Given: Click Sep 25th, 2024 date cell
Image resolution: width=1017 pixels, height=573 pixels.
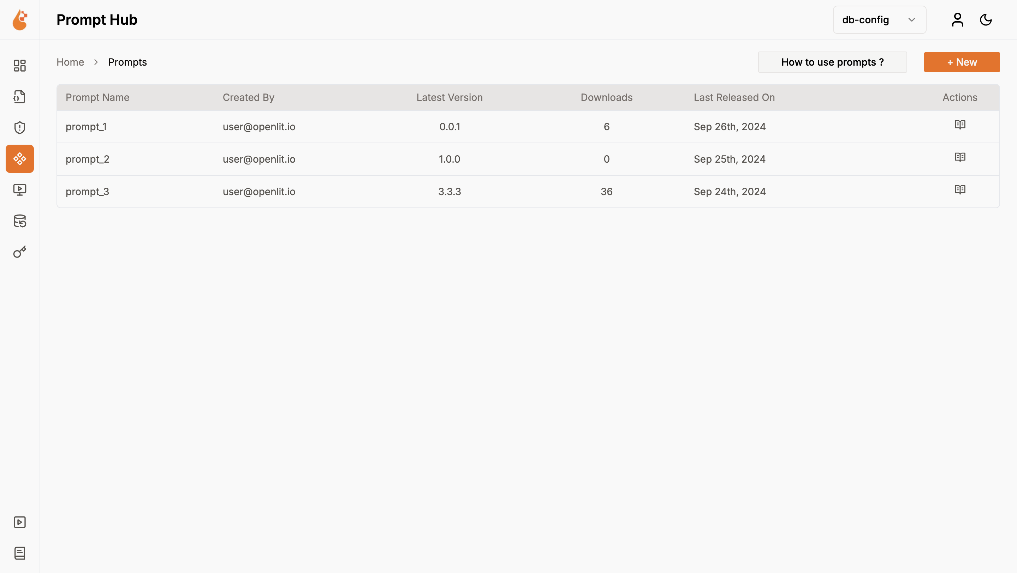Looking at the screenshot, I should pyautogui.click(x=730, y=159).
